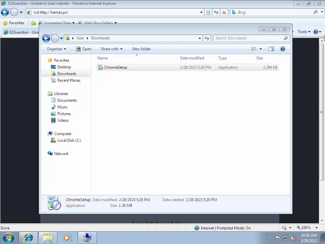Select Libraries in navigation pane
Image resolution: width=325 pixels, height=244 pixels.
click(x=61, y=94)
